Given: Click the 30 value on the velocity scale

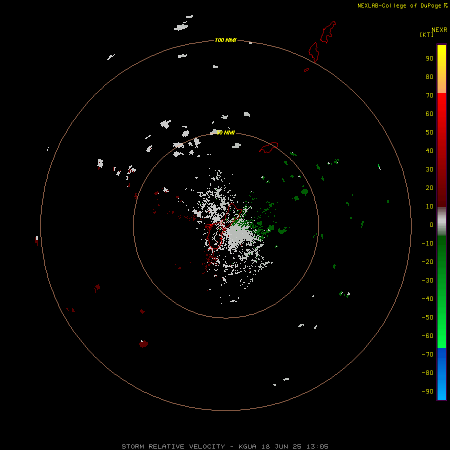Looking at the screenshot, I should pos(429,169).
